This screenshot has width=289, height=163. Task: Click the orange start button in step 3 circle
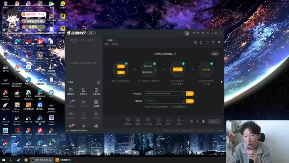[x=177, y=70]
